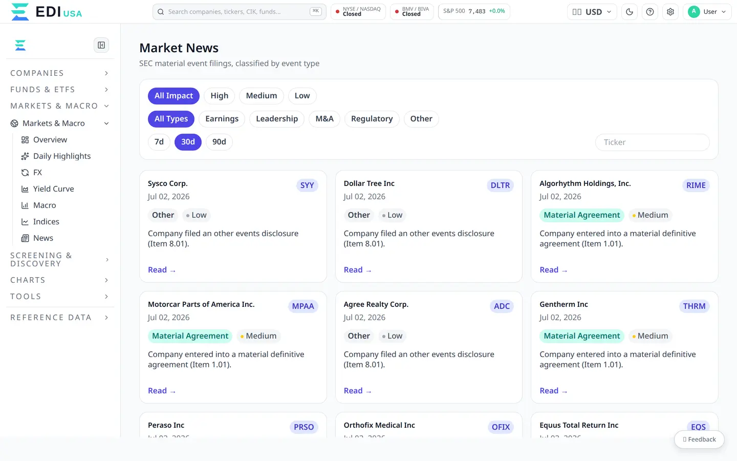Screen dimensions: 737x461
Task: Read the Sysco Corp. filing
Action: tap(162, 270)
